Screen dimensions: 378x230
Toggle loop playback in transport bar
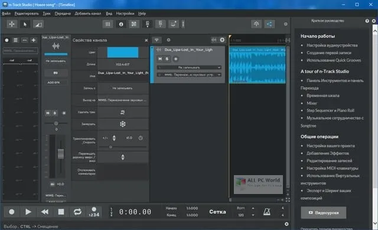pos(77,212)
